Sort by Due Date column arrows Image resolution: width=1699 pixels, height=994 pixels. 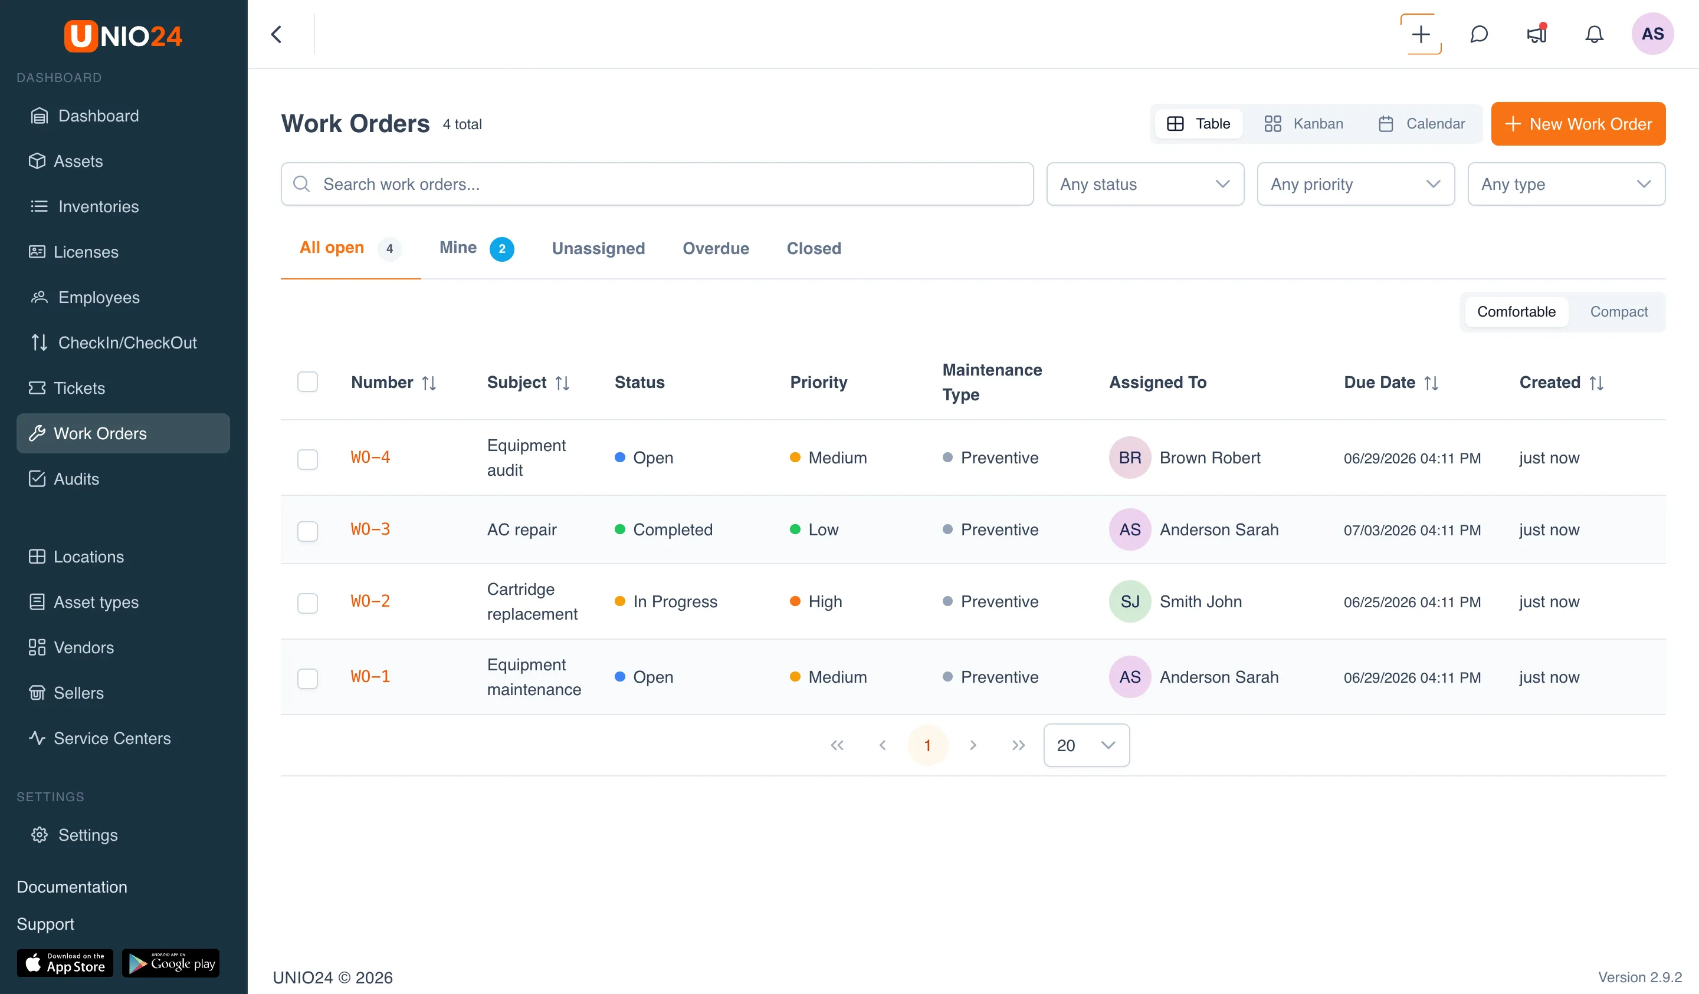1431,383
